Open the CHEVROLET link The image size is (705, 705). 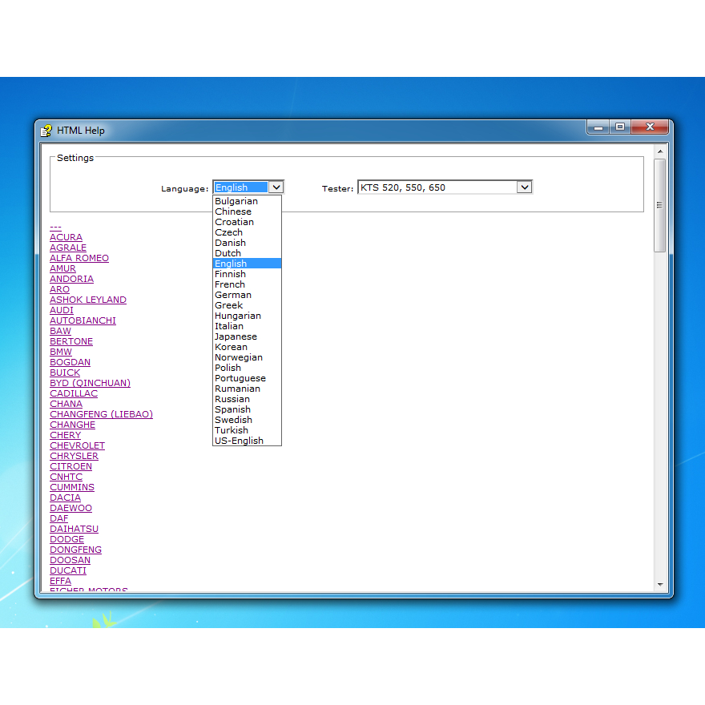(78, 445)
